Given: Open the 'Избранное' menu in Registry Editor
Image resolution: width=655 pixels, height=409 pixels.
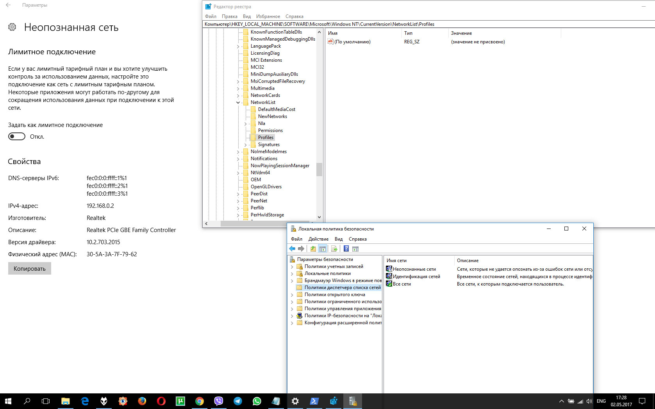Looking at the screenshot, I should click(268, 16).
